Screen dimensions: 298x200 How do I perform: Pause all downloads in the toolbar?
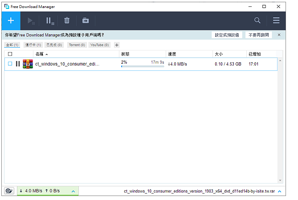pyautogui.click(x=50, y=21)
